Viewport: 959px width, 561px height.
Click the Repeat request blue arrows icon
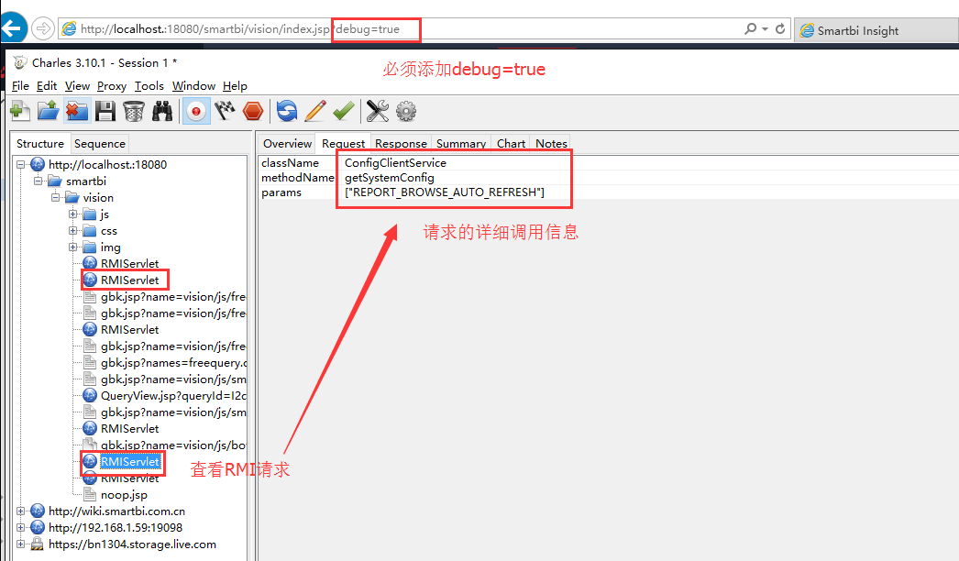[x=287, y=111]
